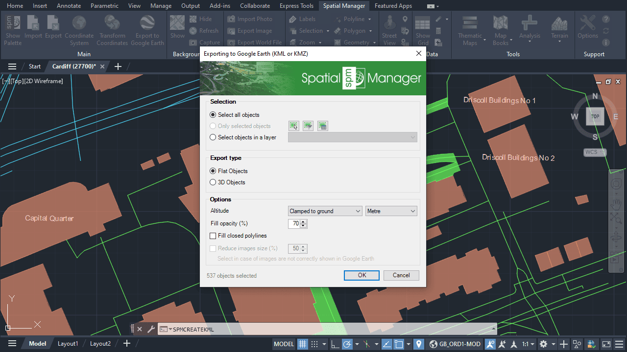Open the Layout1 tab
627x352 pixels.
point(68,344)
